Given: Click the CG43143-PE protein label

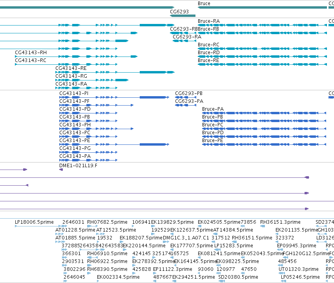Looking at the screenshot, I should pyautogui.click(x=75, y=141).
